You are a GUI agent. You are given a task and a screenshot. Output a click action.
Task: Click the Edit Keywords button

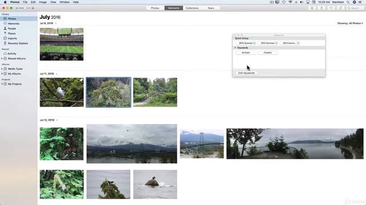[x=246, y=73]
